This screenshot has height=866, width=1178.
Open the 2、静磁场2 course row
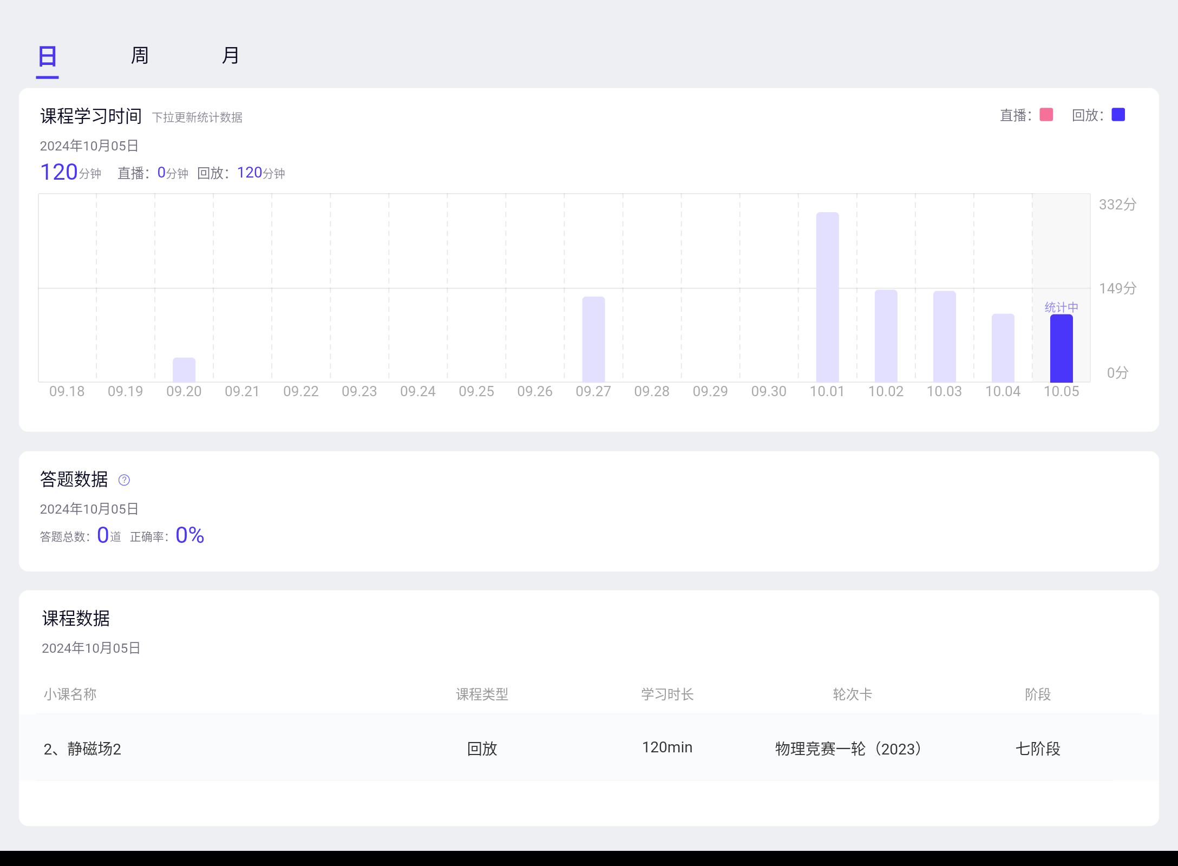(x=589, y=747)
